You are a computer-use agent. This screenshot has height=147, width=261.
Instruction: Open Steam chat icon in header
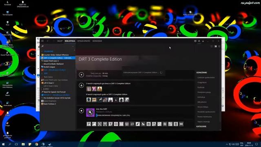pyautogui.click(x=195, y=41)
